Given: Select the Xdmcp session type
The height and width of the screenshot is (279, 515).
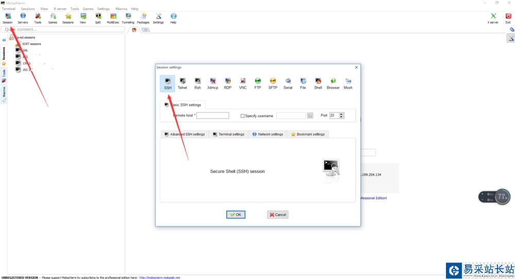Looking at the screenshot, I should tap(213, 84).
